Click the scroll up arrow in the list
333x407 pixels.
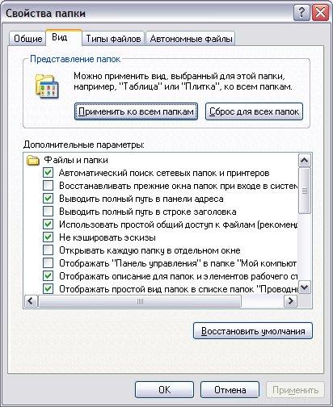(305, 161)
